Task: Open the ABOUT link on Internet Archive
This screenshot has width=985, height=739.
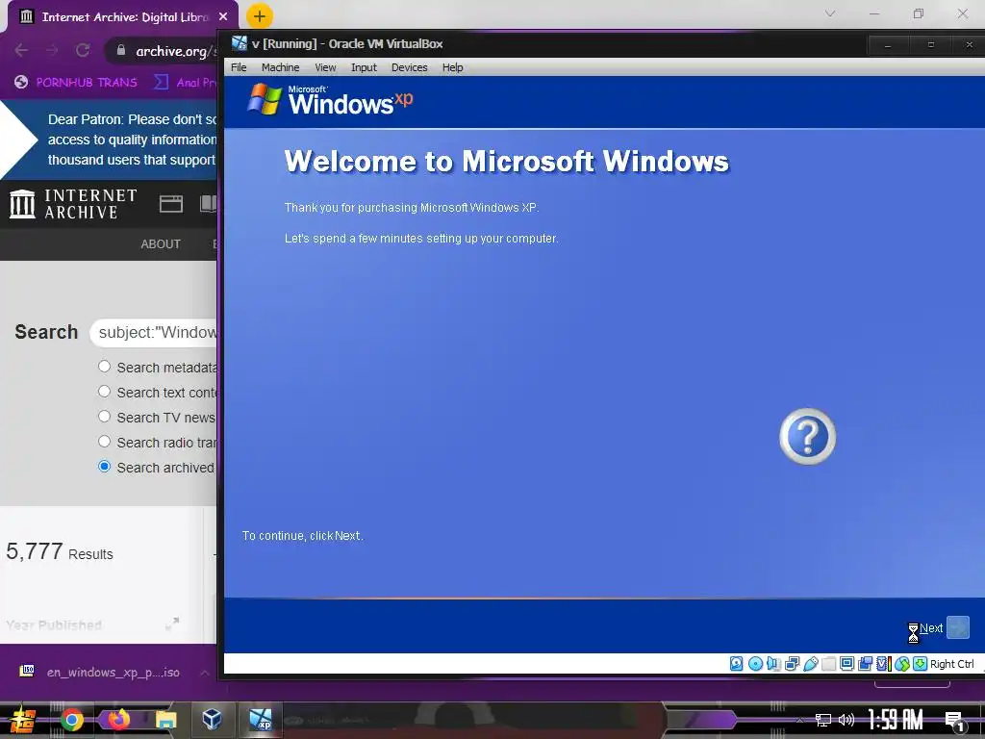Action: (x=161, y=243)
